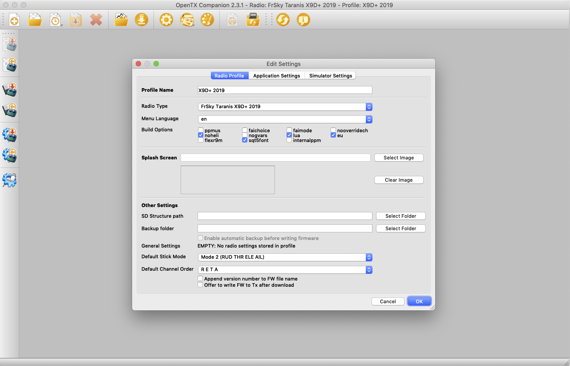570x366 pixels.
Task: Uncheck the sqt5font build option
Action: (x=245, y=140)
